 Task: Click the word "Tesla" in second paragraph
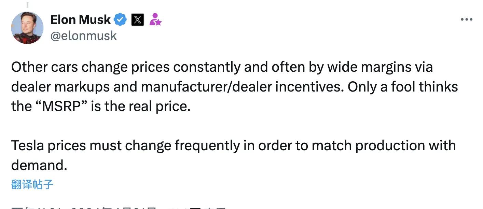(28, 145)
